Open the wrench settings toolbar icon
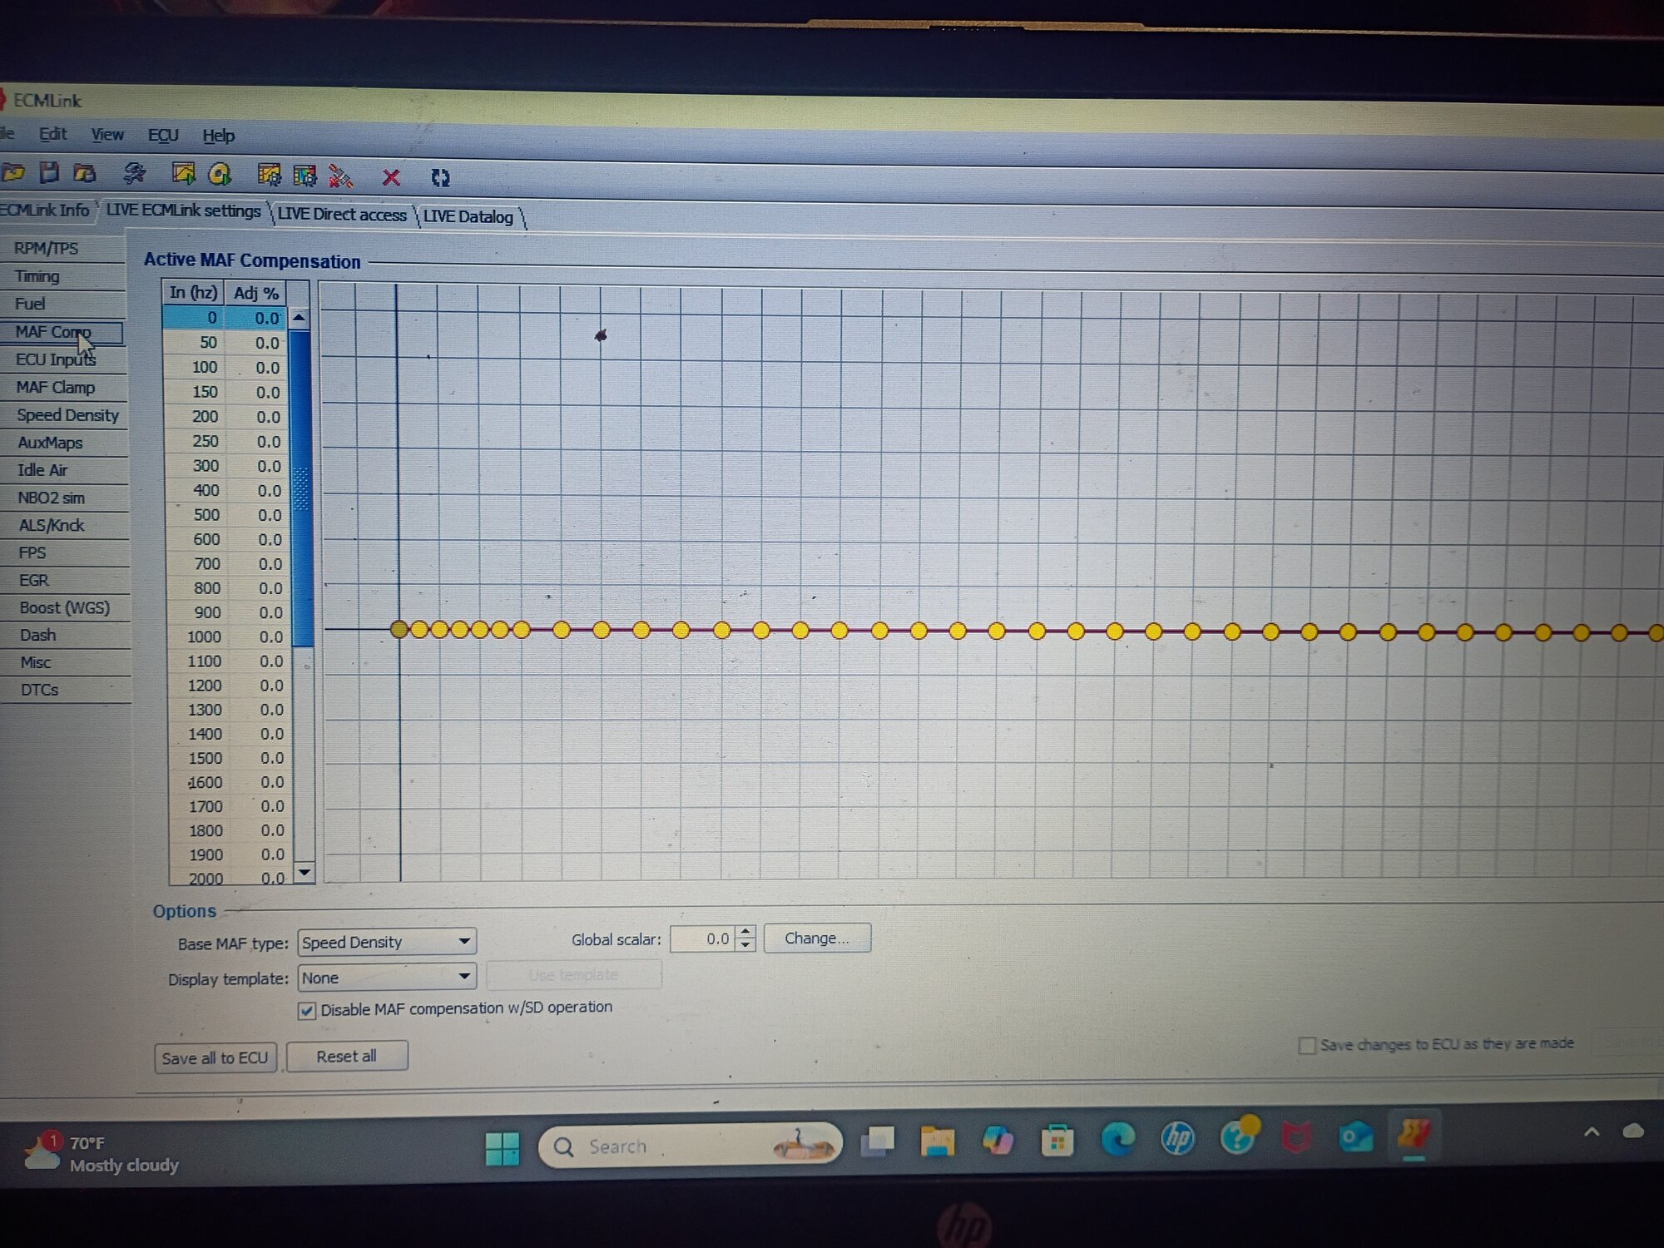Image resolution: width=1664 pixels, height=1248 pixels. click(x=134, y=173)
